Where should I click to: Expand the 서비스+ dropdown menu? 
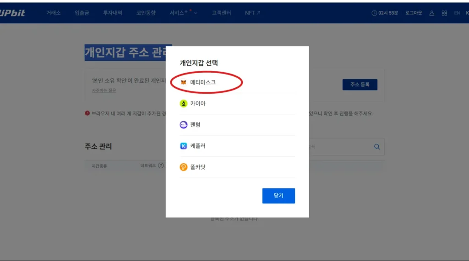183,13
